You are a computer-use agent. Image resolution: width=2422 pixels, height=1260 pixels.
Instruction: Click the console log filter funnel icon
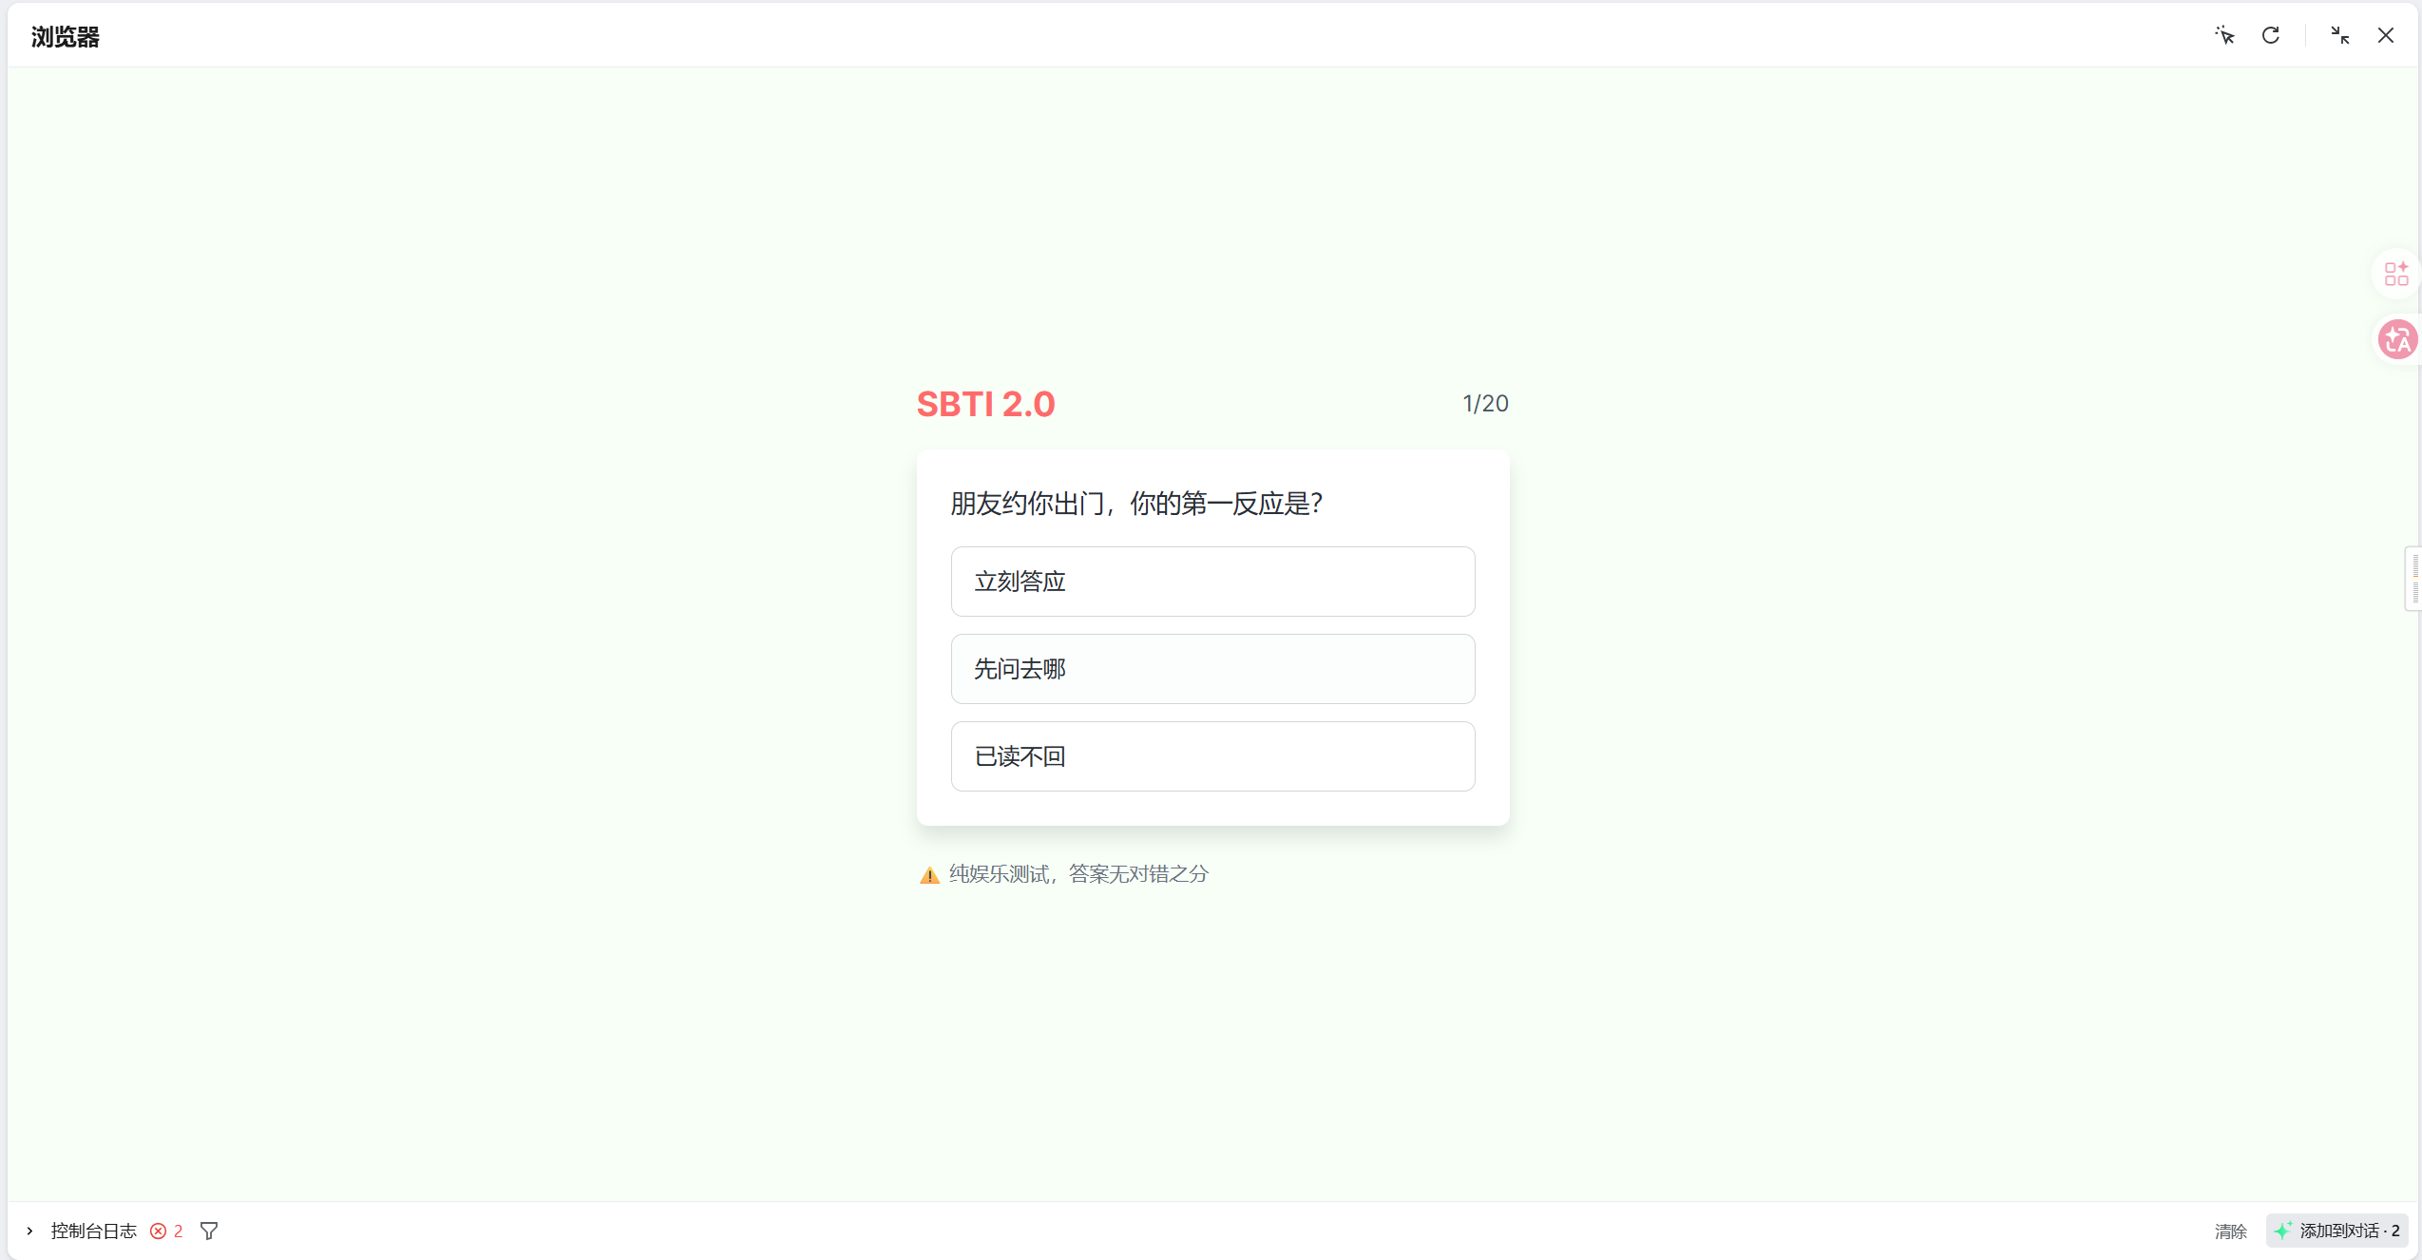tap(209, 1231)
